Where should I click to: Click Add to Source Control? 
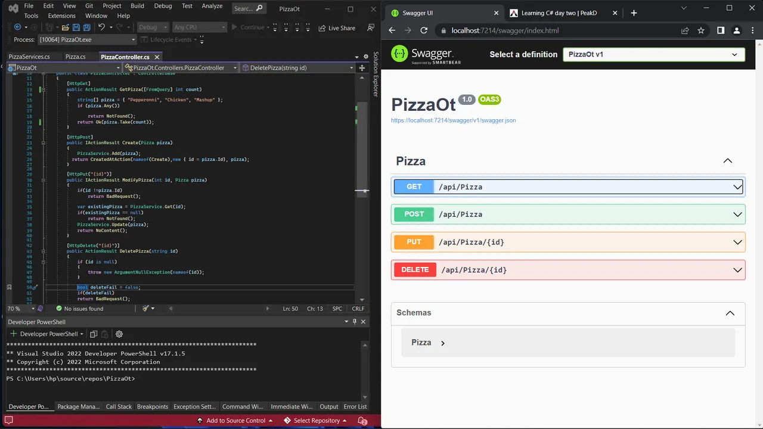pyautogui.click(x=235, y=421)
